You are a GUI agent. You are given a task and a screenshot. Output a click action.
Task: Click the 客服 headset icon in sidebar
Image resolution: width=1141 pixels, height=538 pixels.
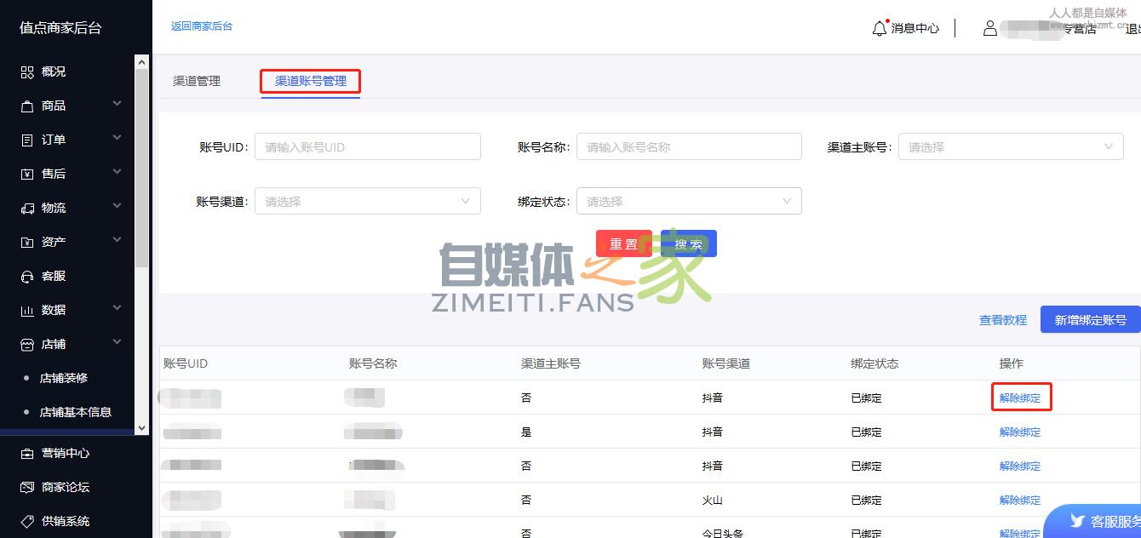[27, 277]
